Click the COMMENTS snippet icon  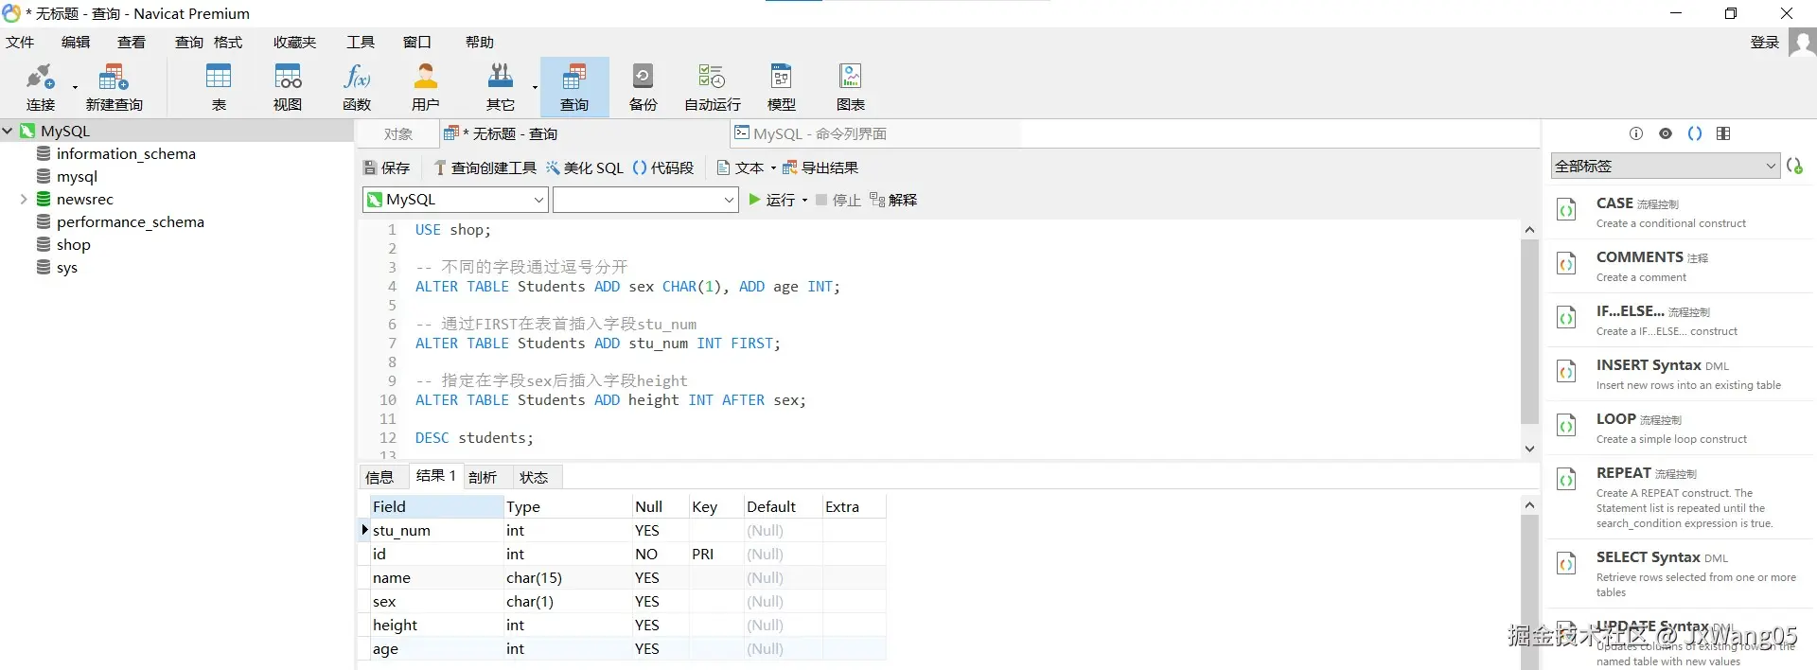point(1567,264)
